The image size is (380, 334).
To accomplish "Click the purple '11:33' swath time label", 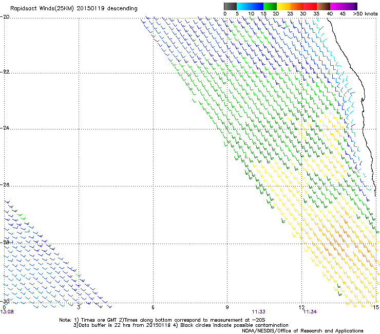I will click(x=258, y=312).
